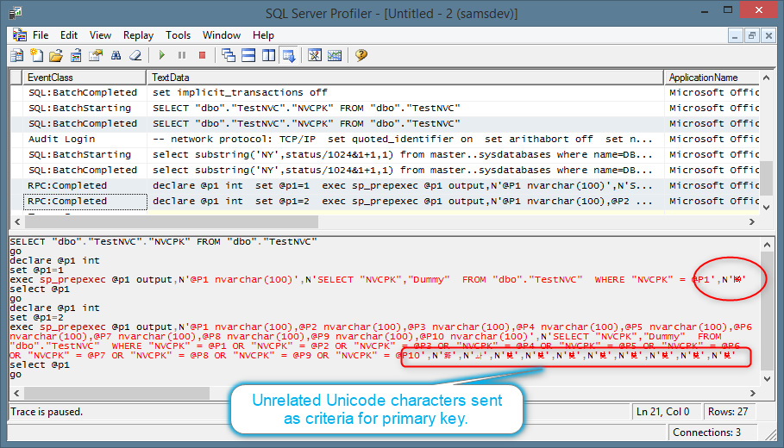Screen dimensions: 784x448
Task: Click the 'Rows: 27' status field
Action: (x=728, y=412)
